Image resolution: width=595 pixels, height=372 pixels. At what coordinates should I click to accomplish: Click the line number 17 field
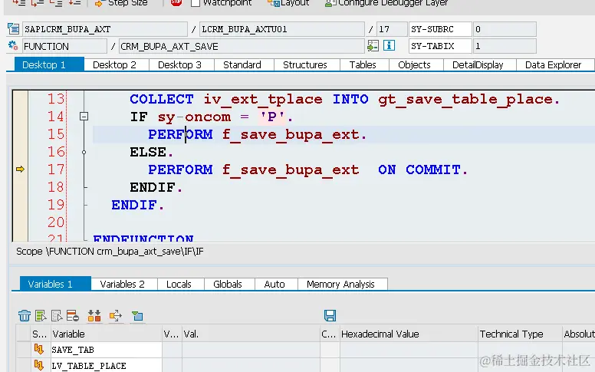[x=392, y=29]
